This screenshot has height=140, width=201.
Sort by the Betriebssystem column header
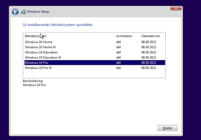pos(69,36)
